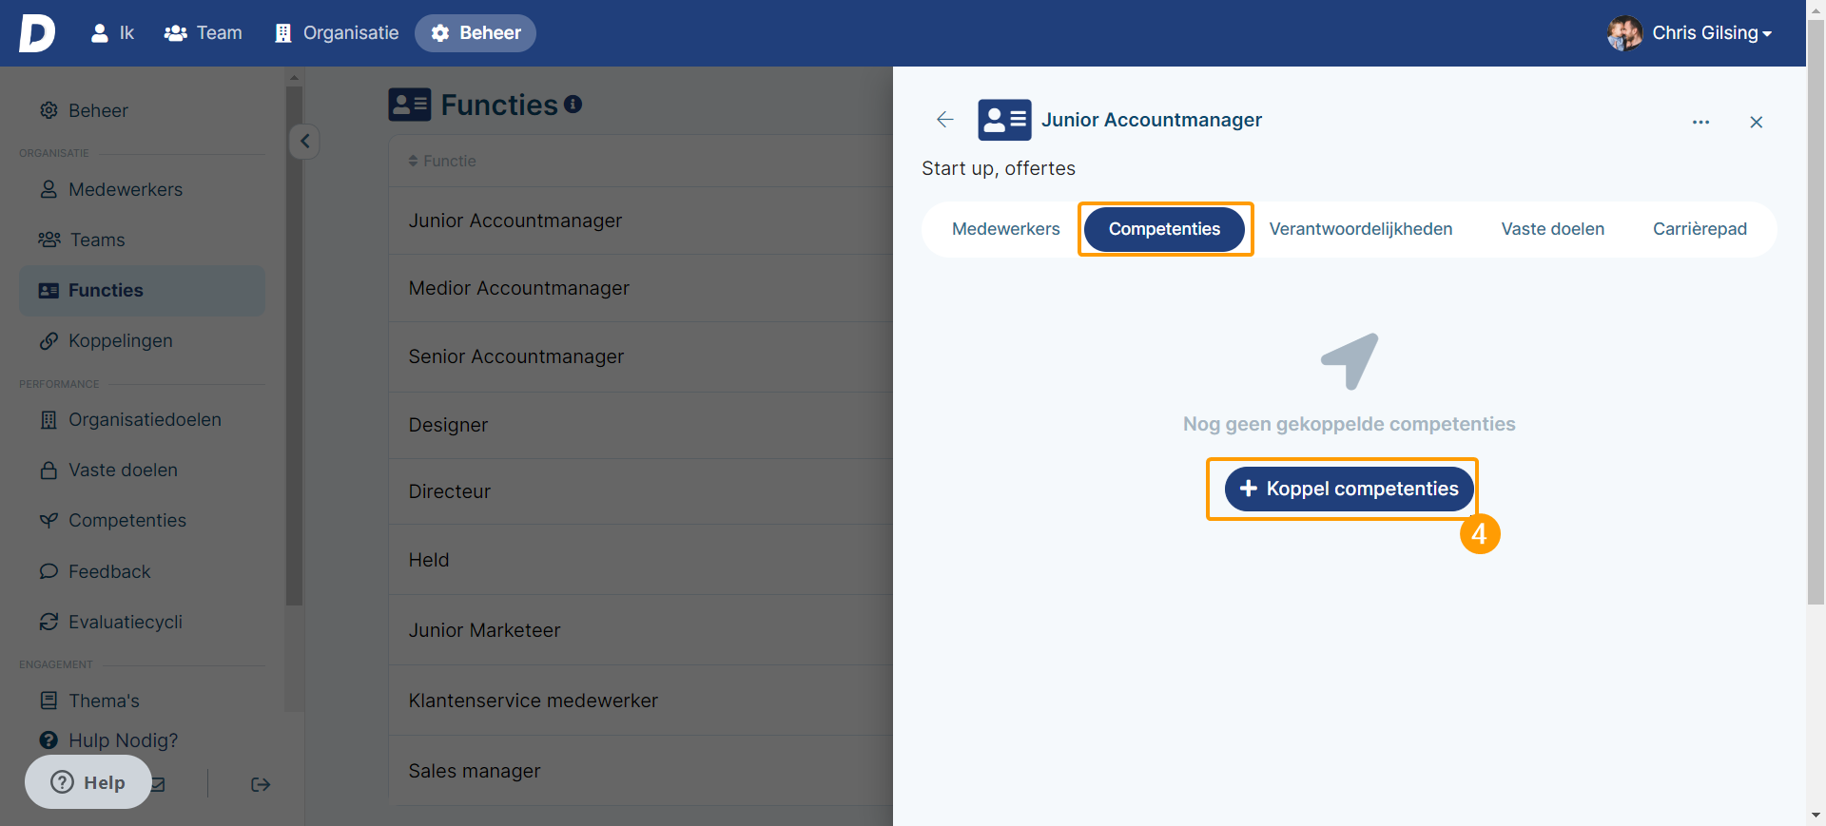Click the Koppelingen link icon

pyautogui.click(x=49, y=340)
